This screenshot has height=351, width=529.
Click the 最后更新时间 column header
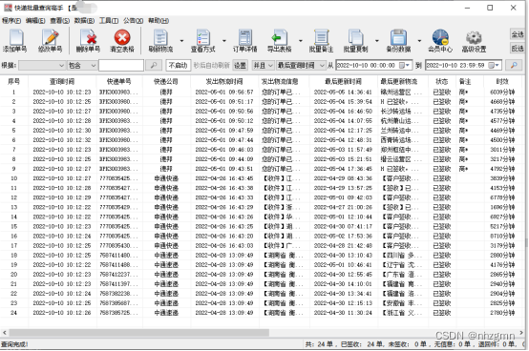343,81
